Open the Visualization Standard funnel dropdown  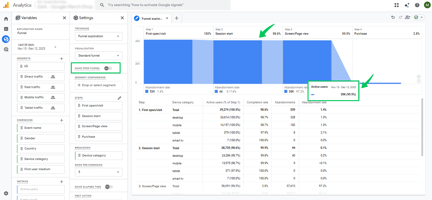click(99, 56)
